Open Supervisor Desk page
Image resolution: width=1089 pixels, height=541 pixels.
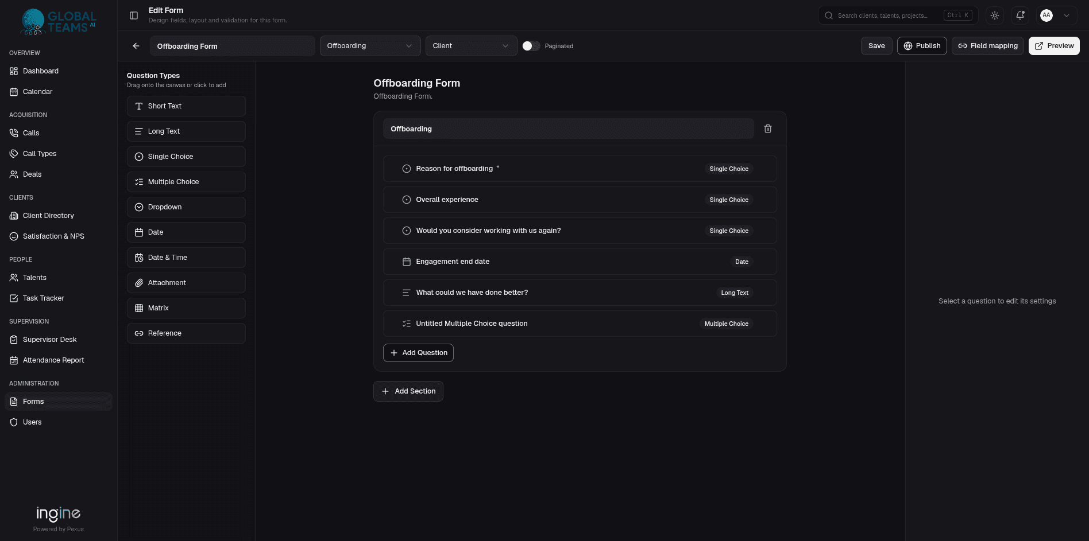click(x=59, y=340)
